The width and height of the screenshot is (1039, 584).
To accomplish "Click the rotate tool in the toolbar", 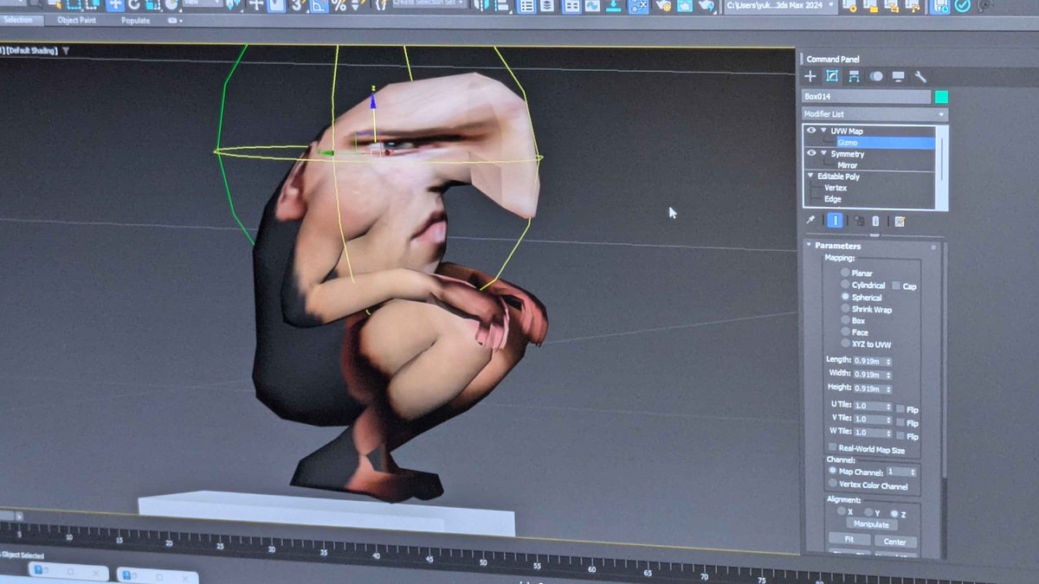I will (x=134, y=5).
